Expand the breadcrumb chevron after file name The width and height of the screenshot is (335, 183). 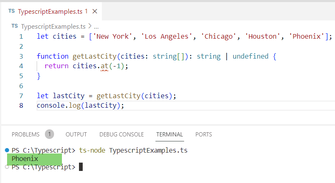pyautogui.click(x=90, y=26)
